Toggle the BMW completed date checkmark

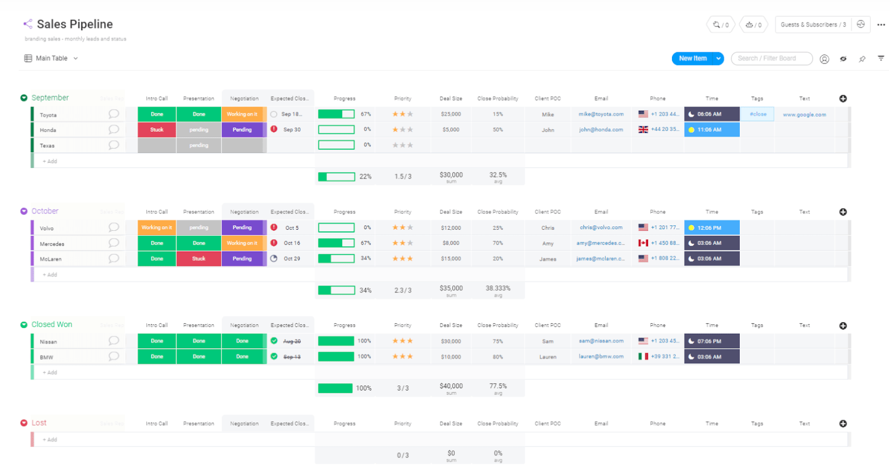(x=274, y=357)
